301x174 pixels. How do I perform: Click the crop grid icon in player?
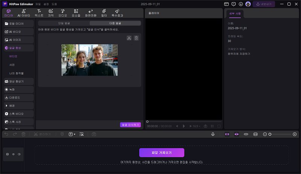(212, 126)
